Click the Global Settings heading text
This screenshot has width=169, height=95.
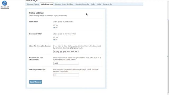[x=36, y=13]
